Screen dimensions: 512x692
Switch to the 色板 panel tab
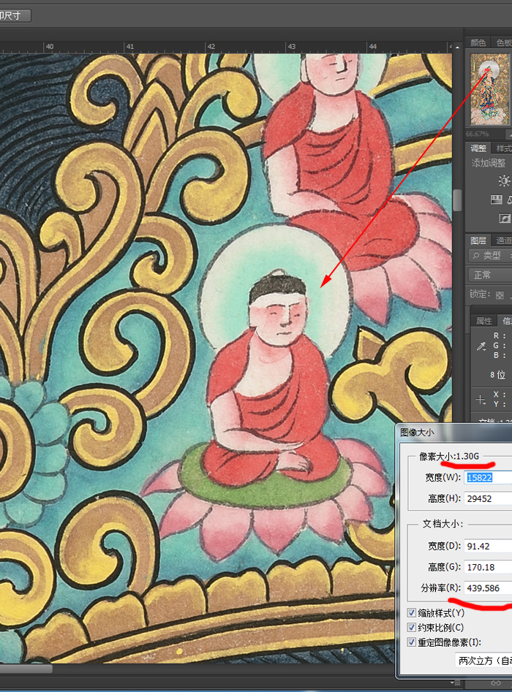502,42
